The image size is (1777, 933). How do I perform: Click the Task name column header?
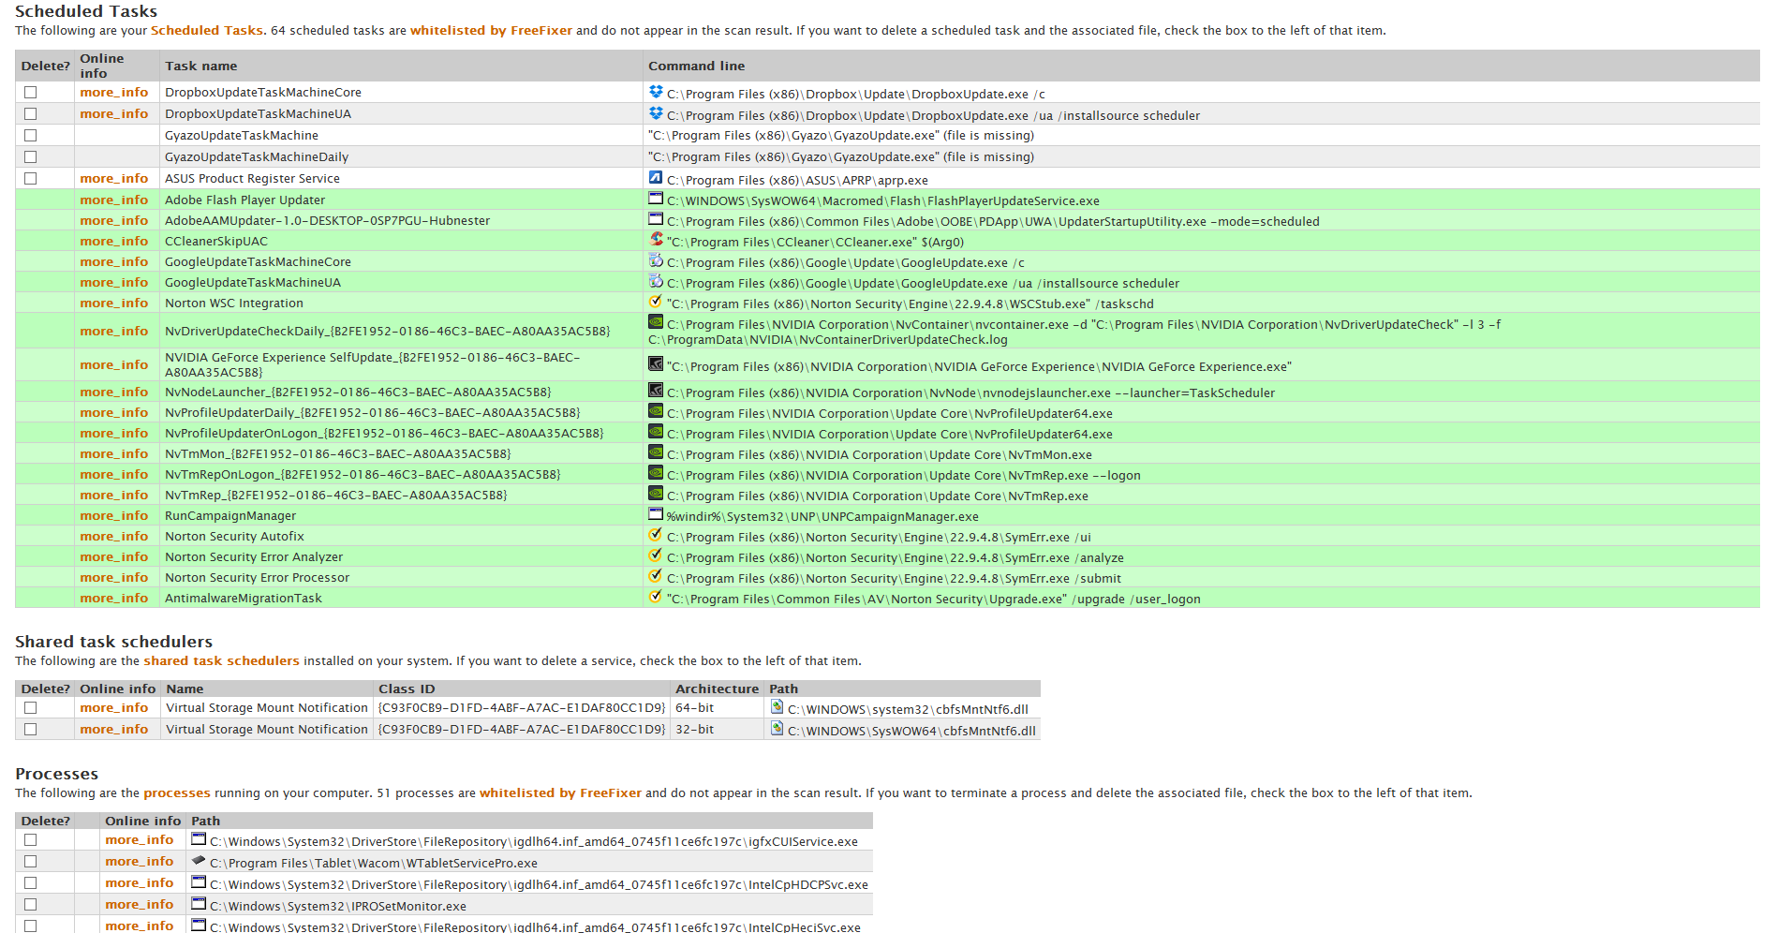coord(201,66)
